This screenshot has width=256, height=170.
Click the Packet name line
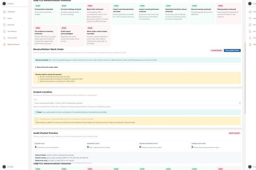[62, 158]
